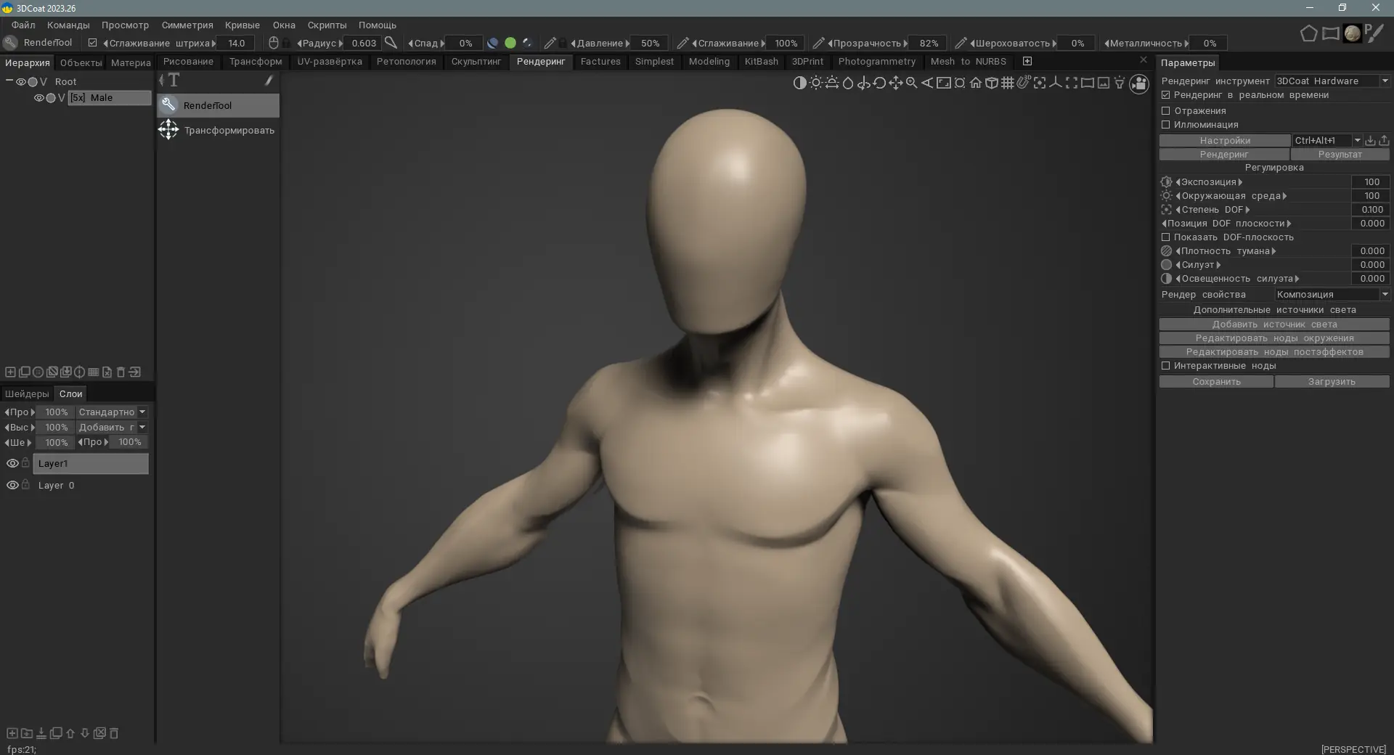Add new hierarchy object with plus icon

click(x=10, y=372)
